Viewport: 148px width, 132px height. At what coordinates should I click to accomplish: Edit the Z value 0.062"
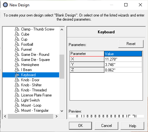[123, 70]
